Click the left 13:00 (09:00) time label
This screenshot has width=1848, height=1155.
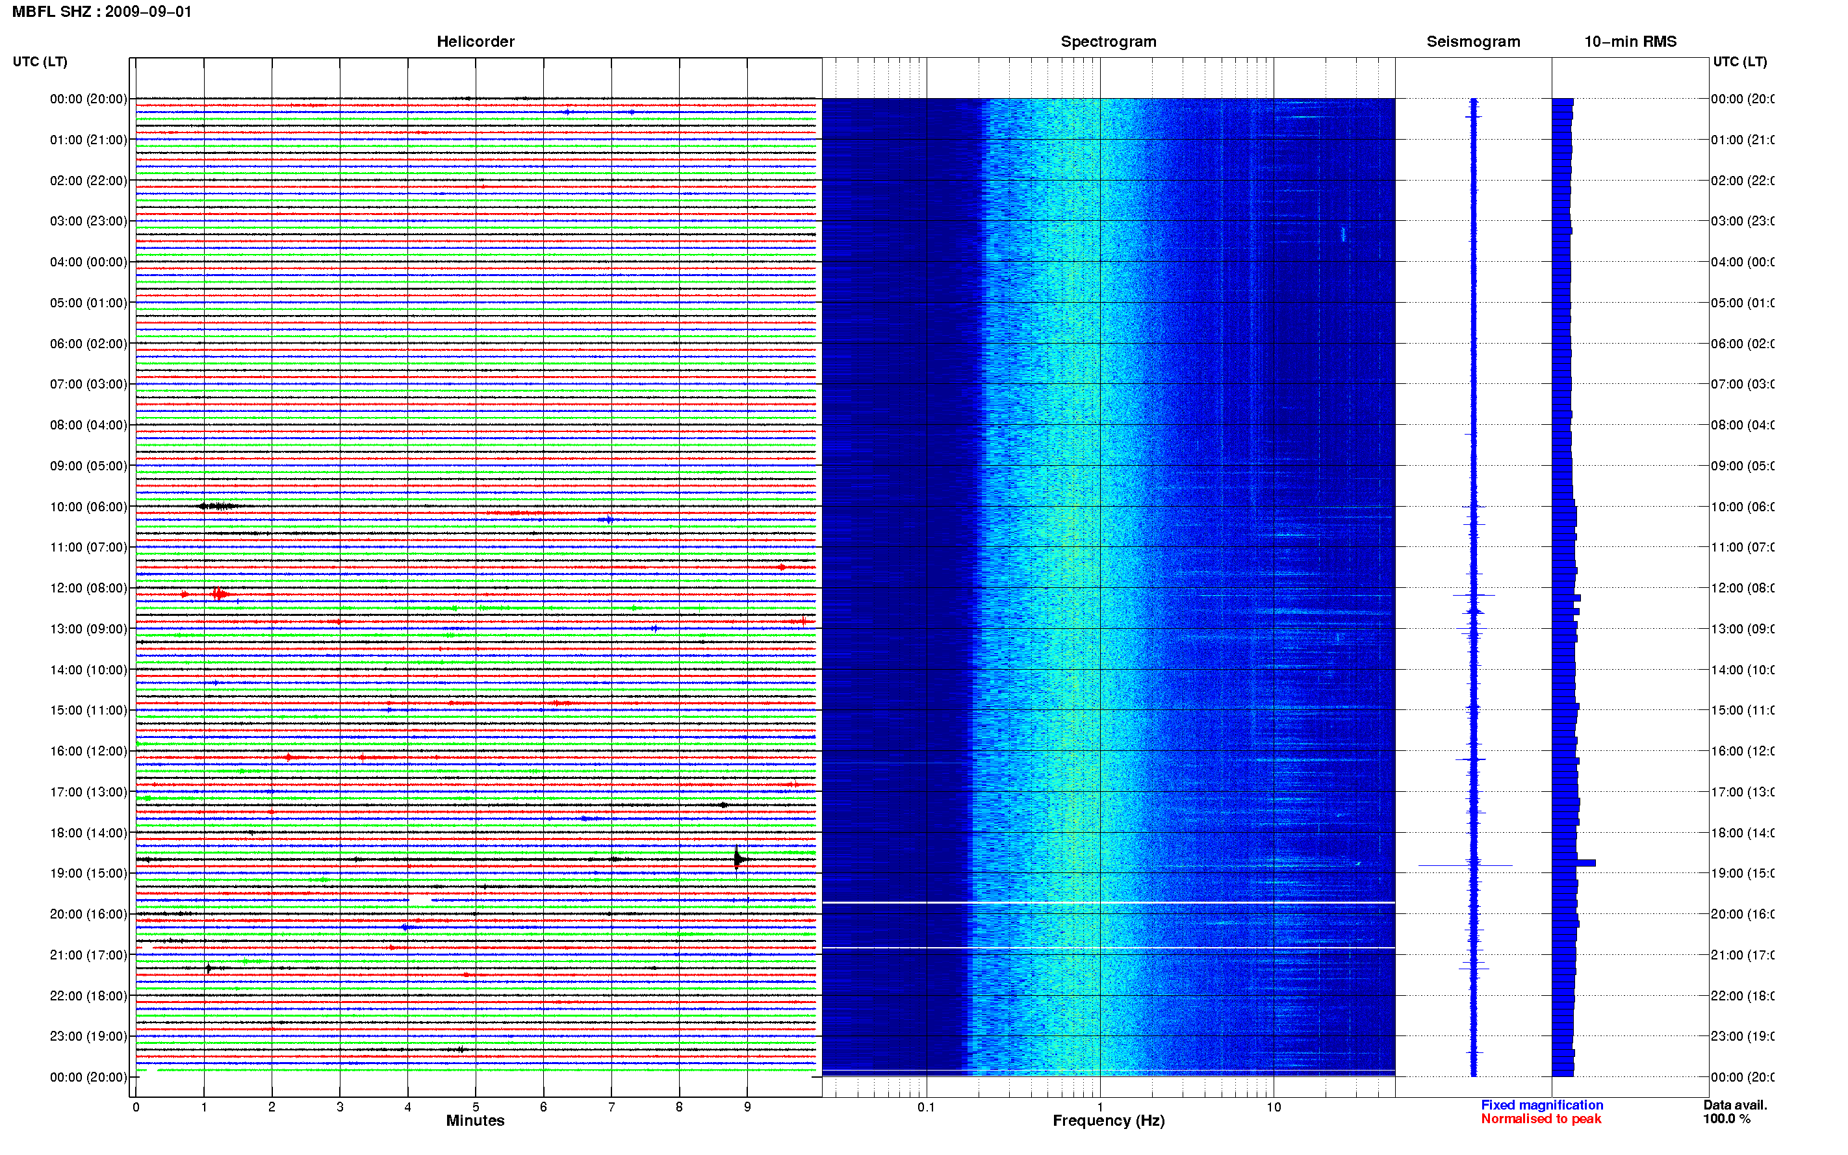click(x=88, y=629)
